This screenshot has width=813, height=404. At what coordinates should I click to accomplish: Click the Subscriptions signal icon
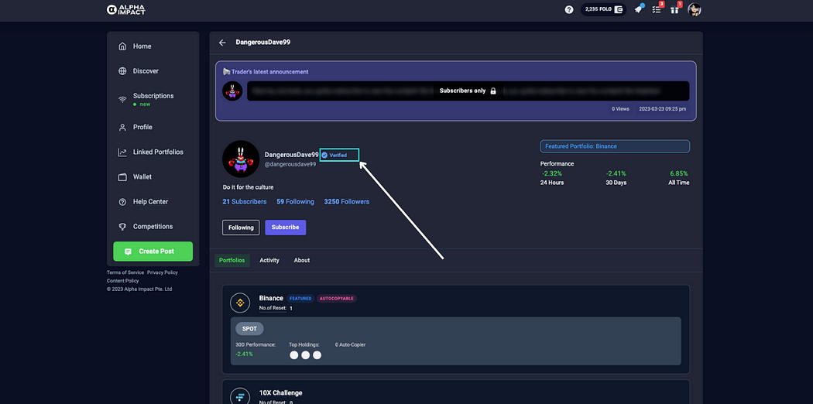pyautogui.click(x=122, y=100)
